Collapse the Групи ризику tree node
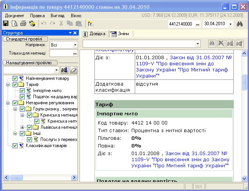This screenshot has width=249, height=191. [15, 109]
